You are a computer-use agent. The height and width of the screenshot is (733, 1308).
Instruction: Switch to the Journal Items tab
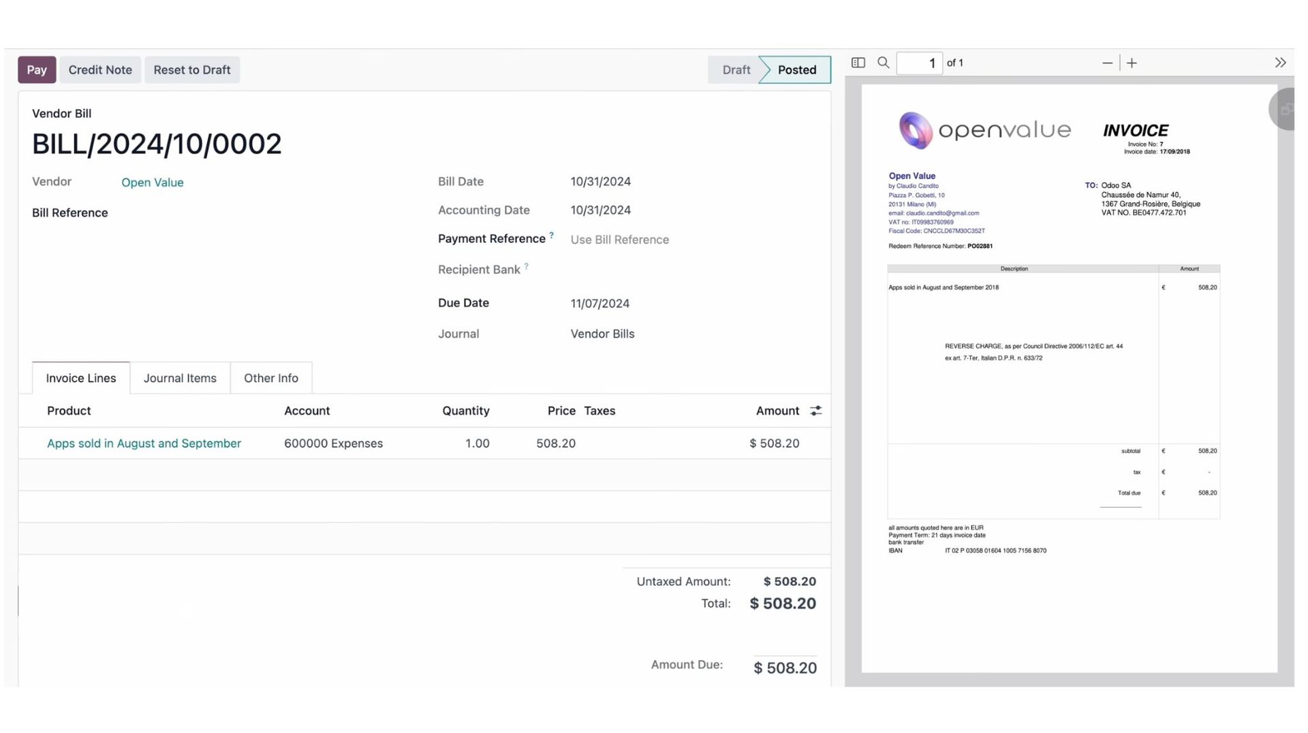[x=180, y=378]
